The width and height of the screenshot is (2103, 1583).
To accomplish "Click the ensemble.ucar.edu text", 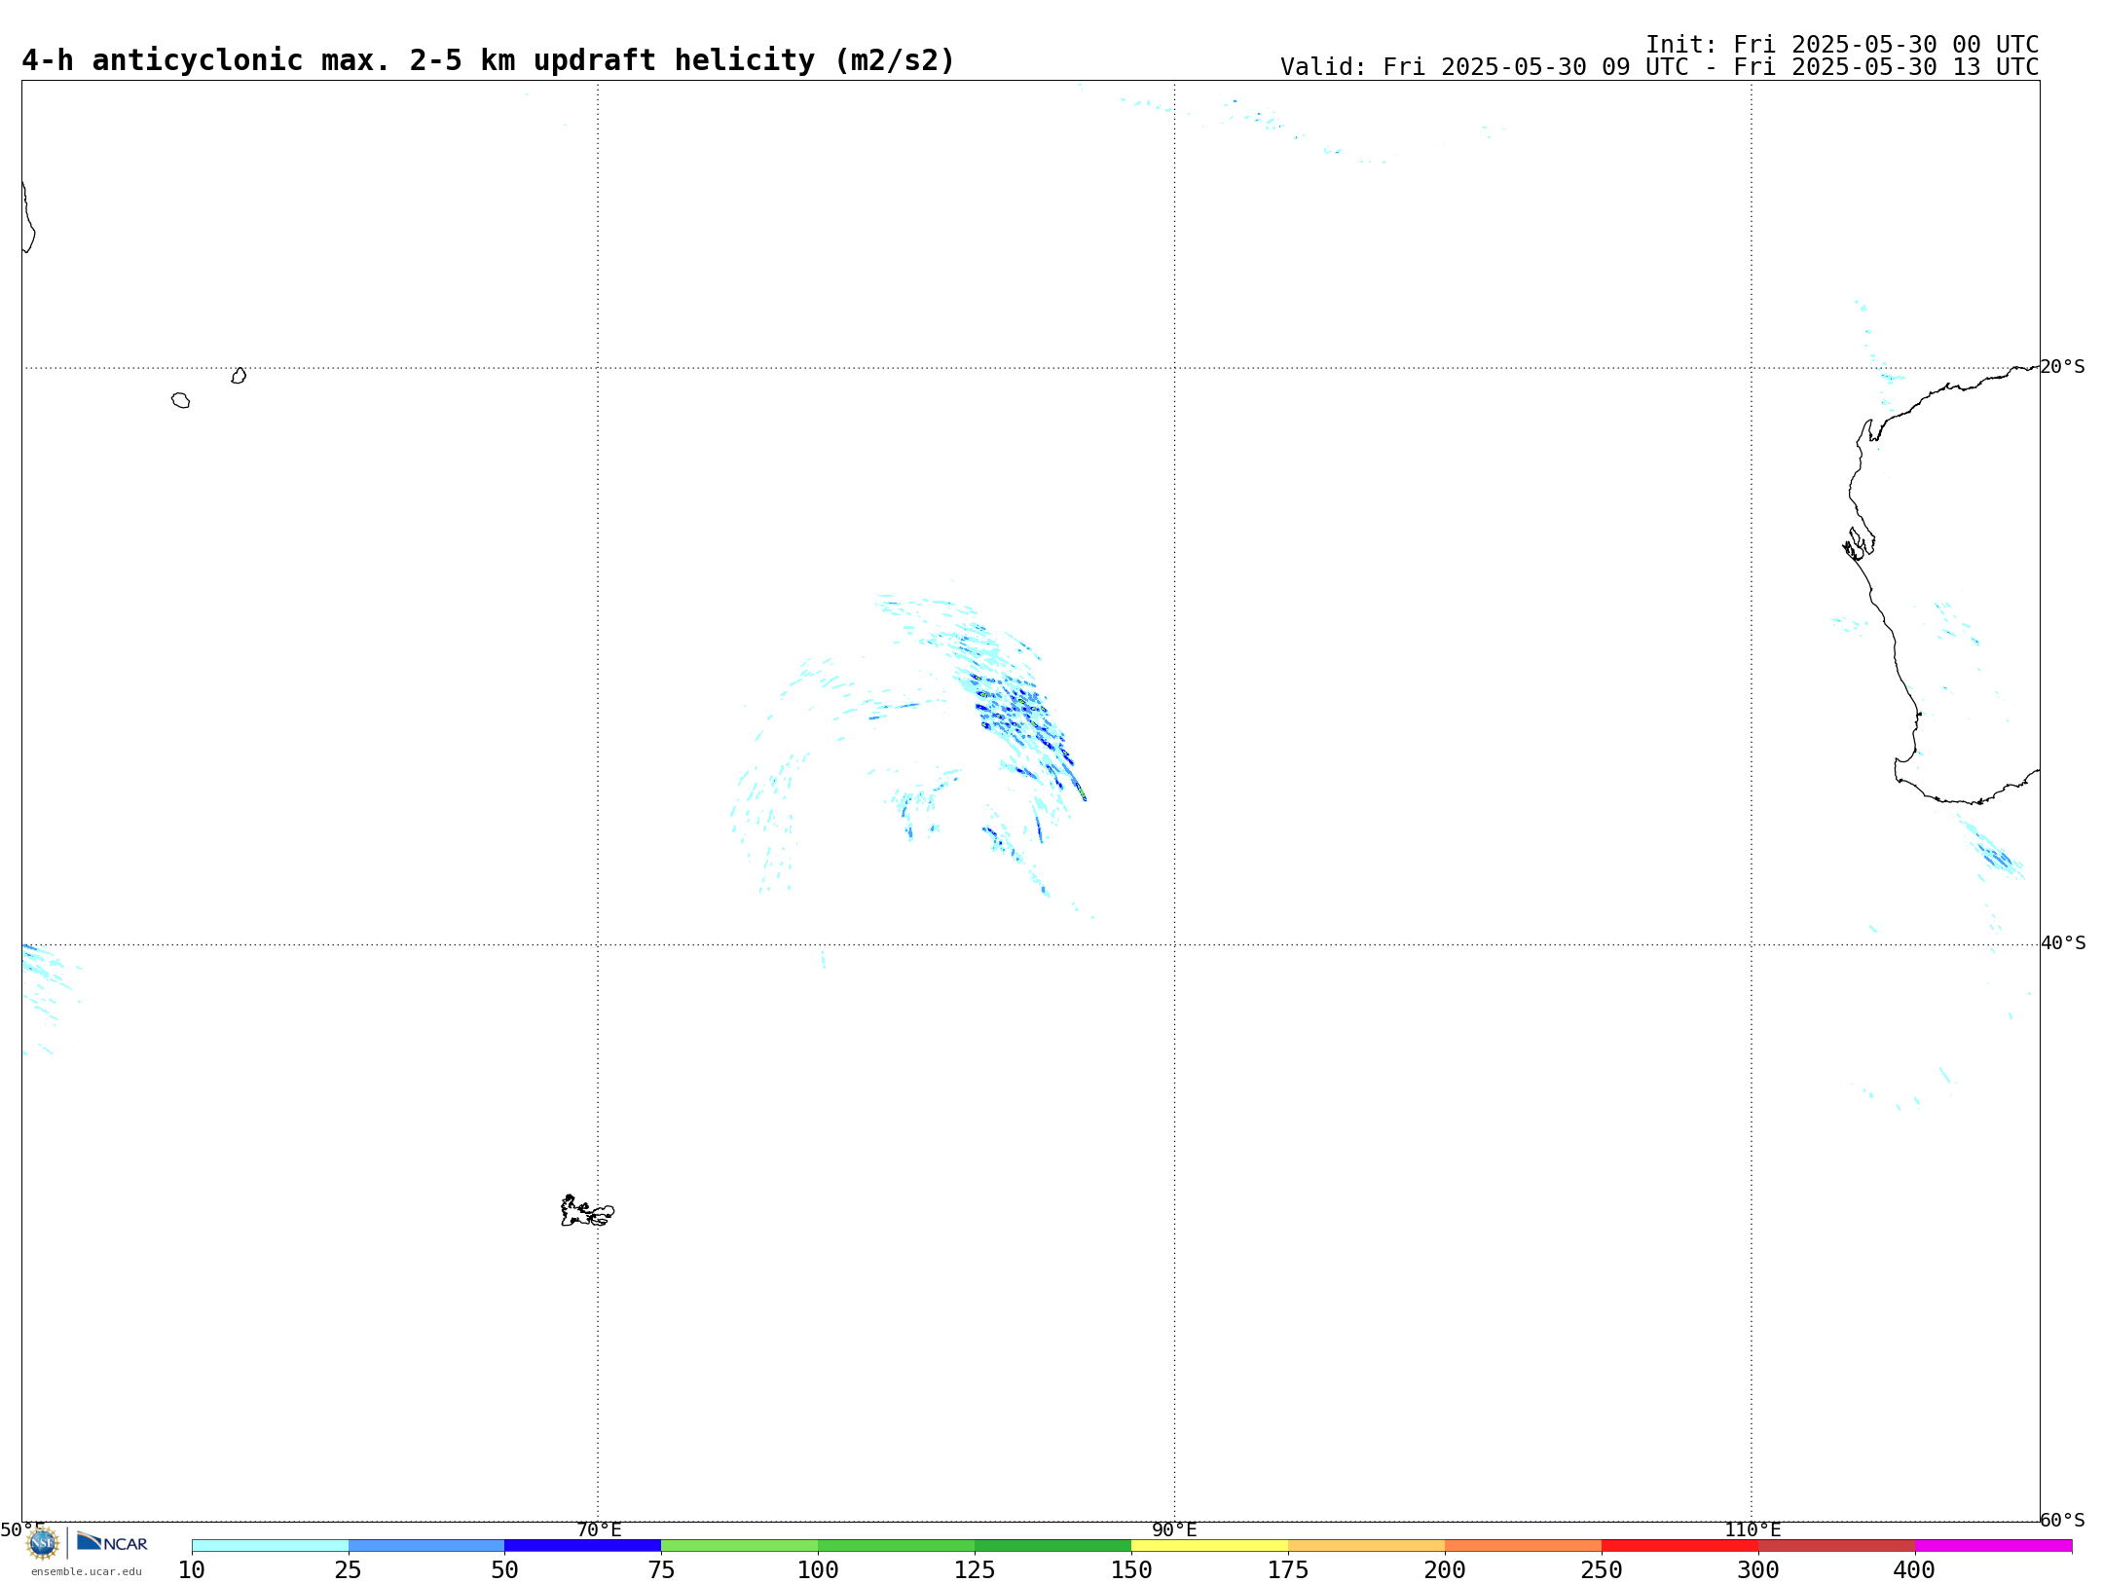I will (87, 1571).
